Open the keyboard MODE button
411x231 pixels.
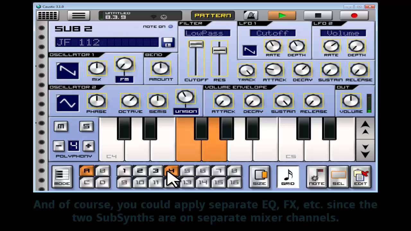[x=62, y=177]
